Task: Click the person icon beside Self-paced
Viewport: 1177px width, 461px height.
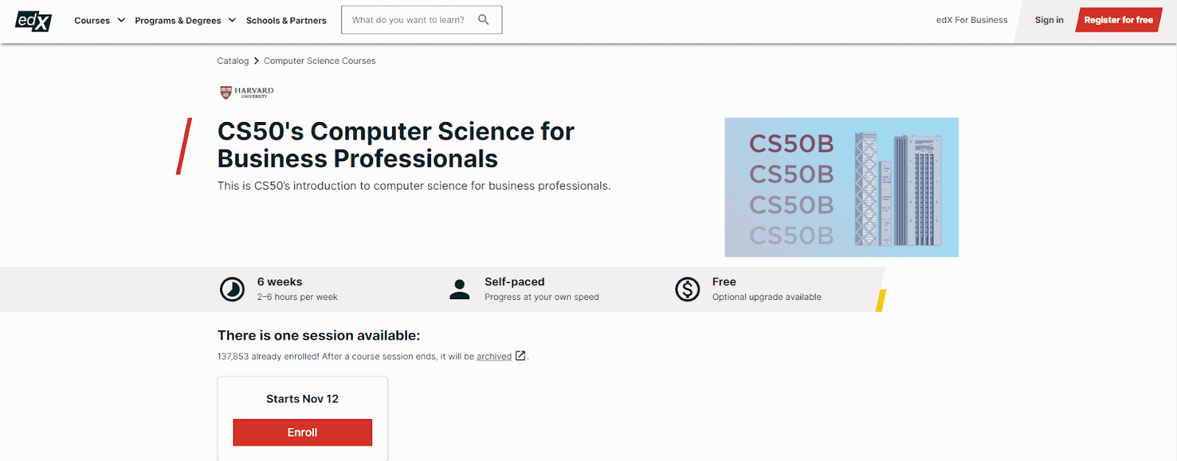Action: click(x=460, y=289)
